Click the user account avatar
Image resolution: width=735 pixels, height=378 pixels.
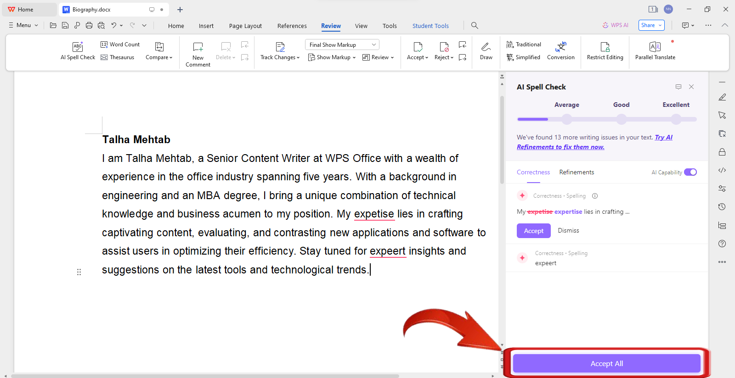tap(668, 9)
